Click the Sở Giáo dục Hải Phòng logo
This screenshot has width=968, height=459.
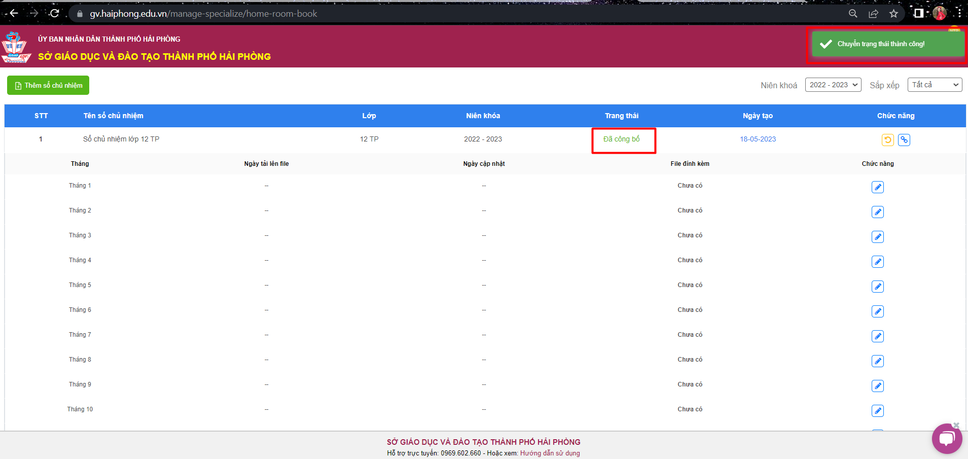point(16,47)
